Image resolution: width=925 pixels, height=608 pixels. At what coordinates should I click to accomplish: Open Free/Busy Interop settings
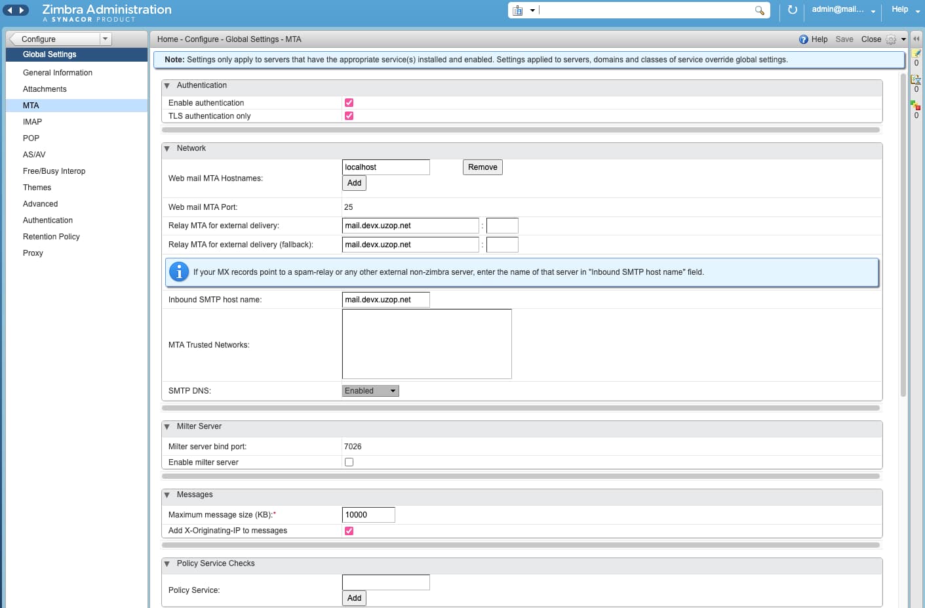click(76, 171)
